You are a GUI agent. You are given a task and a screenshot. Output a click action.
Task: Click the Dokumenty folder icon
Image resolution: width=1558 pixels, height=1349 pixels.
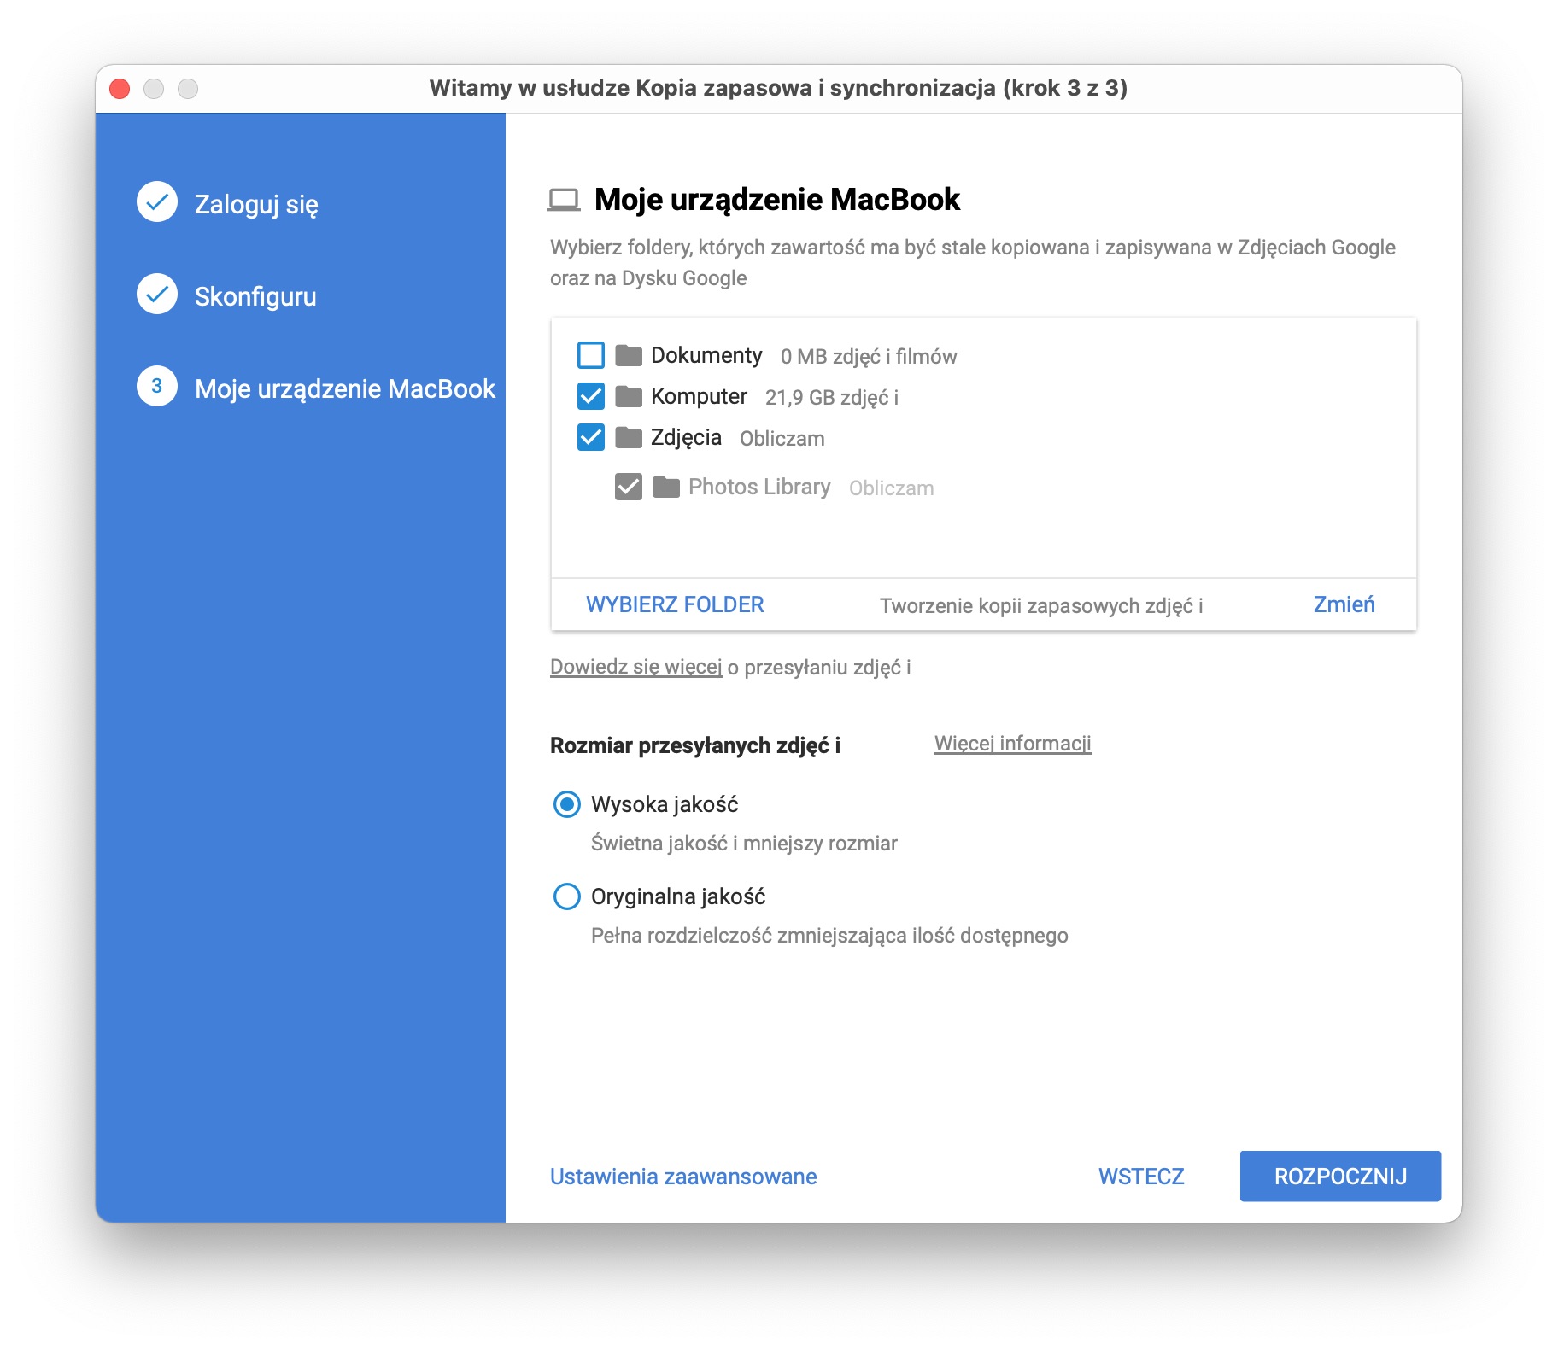[x=629, y=354]
